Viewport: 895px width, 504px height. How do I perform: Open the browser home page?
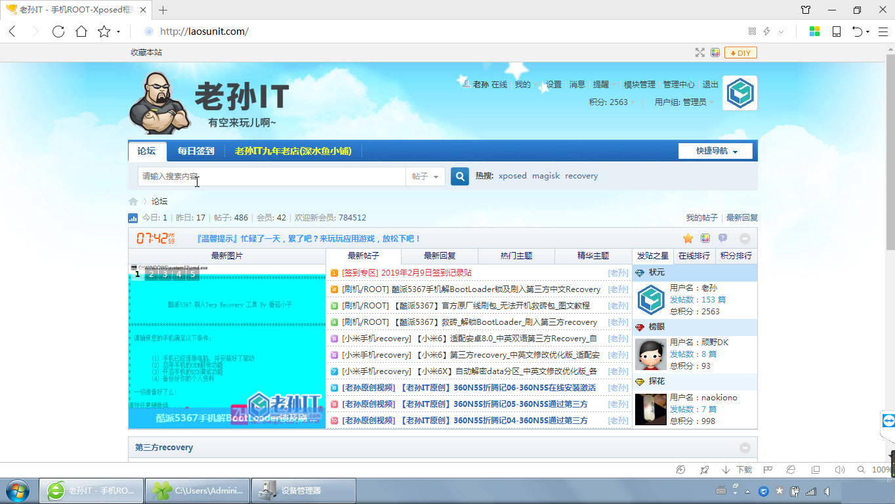(81, 31)
